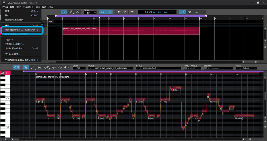Open the list panel icon
Screen dimensions: 267x141
196,12
